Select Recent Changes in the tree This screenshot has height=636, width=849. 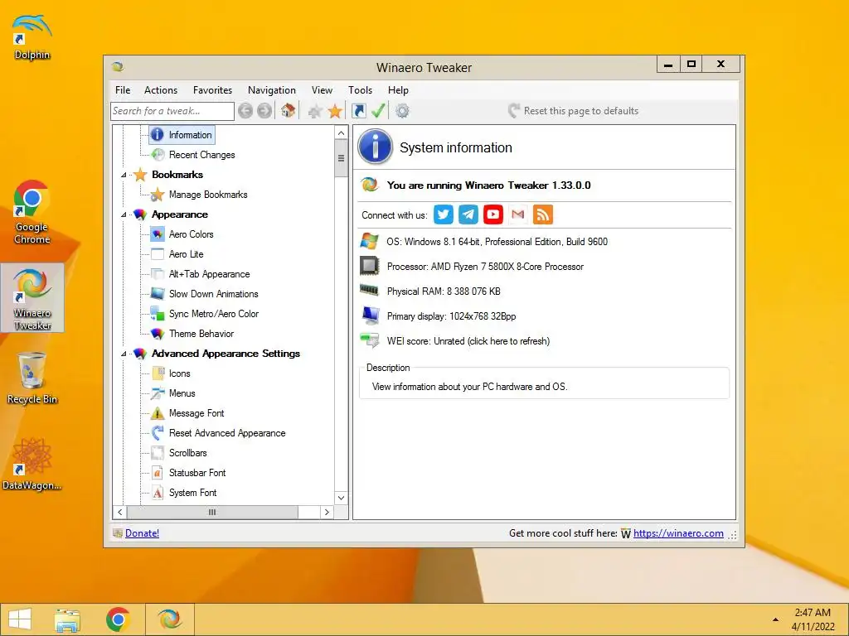click(202, 155)
